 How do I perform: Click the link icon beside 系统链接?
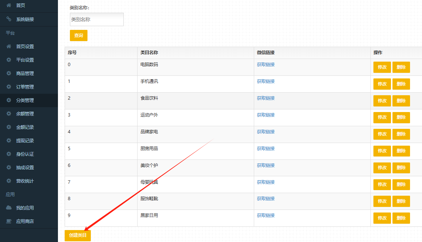(x=9, y=19)
